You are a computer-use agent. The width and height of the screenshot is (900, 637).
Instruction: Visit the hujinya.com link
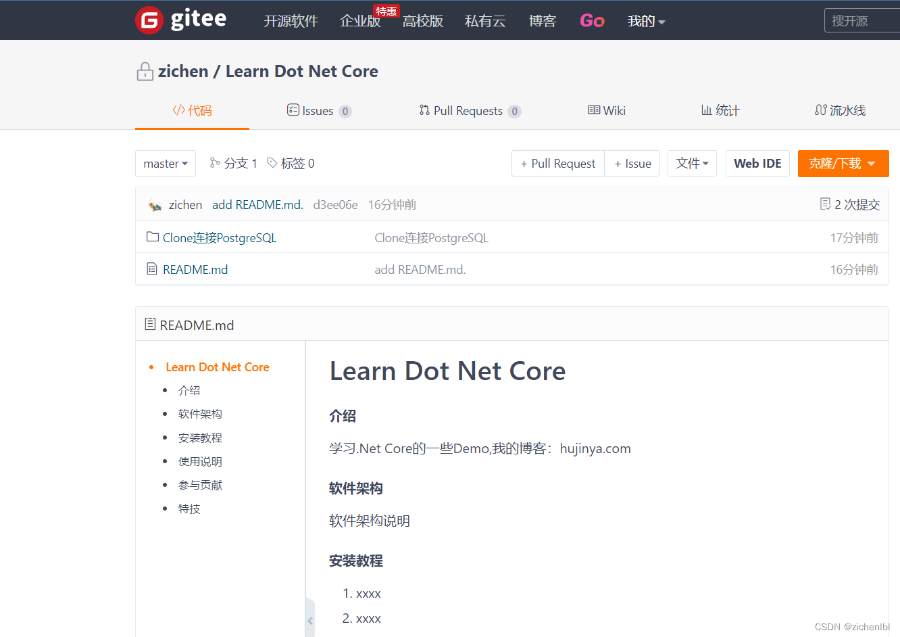point(595,448)
